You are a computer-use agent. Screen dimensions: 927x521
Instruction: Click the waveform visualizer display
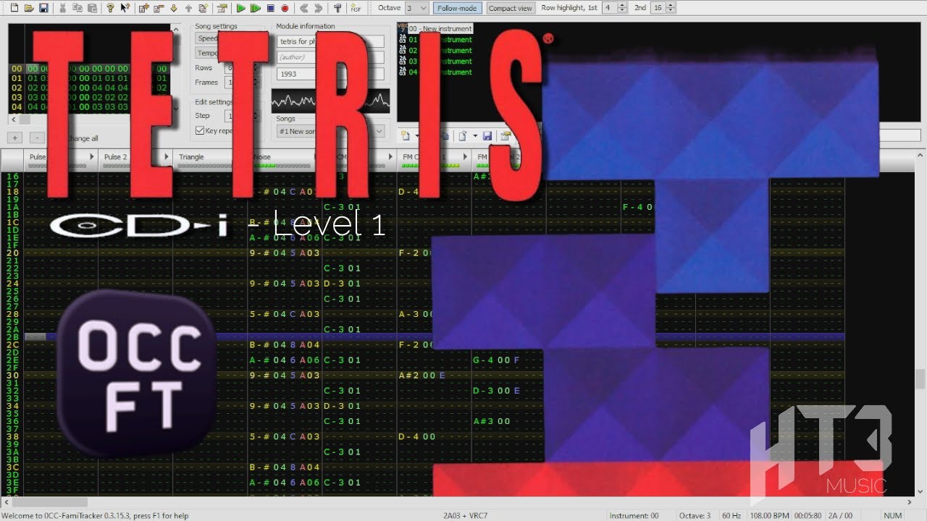point(331,101)
